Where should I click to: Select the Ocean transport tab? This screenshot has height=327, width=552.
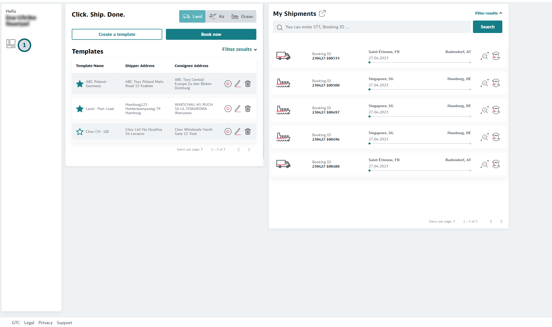tap(242, 16)
